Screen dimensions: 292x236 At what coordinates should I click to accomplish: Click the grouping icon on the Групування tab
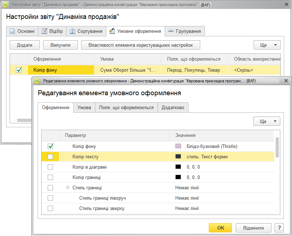point(171,31)
